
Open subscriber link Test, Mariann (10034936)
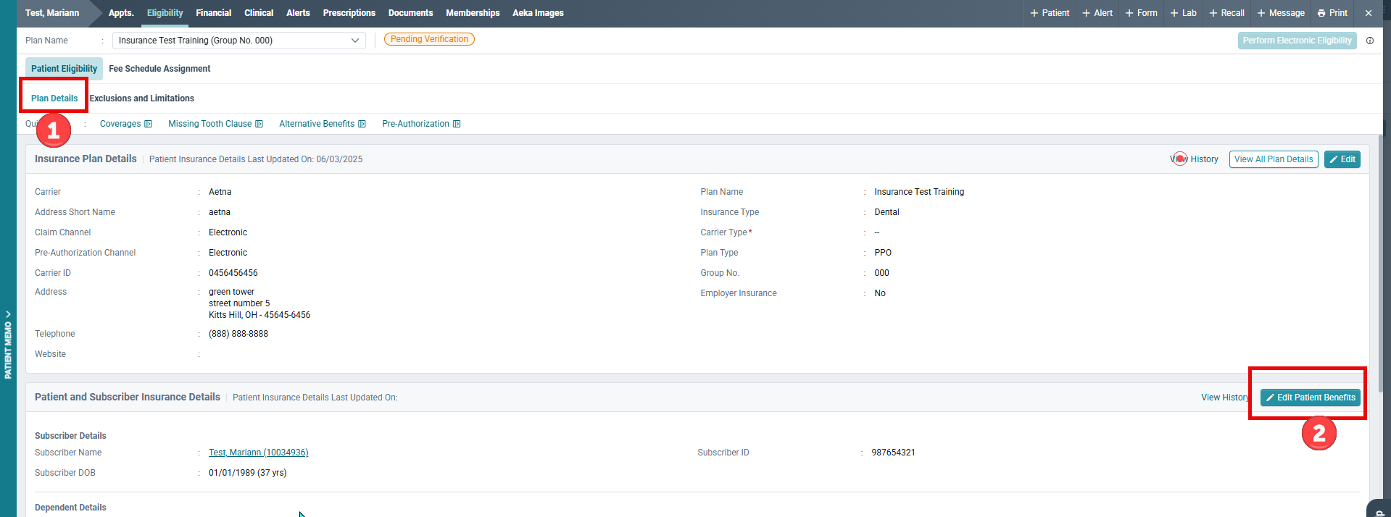pyautogui.click(x=259, y=453)
